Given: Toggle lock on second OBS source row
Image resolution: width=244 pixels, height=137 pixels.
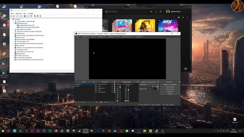Looking at the screenshot, I should (x=114, y=86).
